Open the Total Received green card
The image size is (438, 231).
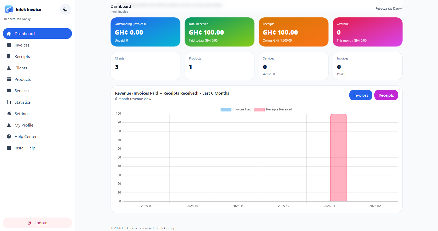coord(220,32)
